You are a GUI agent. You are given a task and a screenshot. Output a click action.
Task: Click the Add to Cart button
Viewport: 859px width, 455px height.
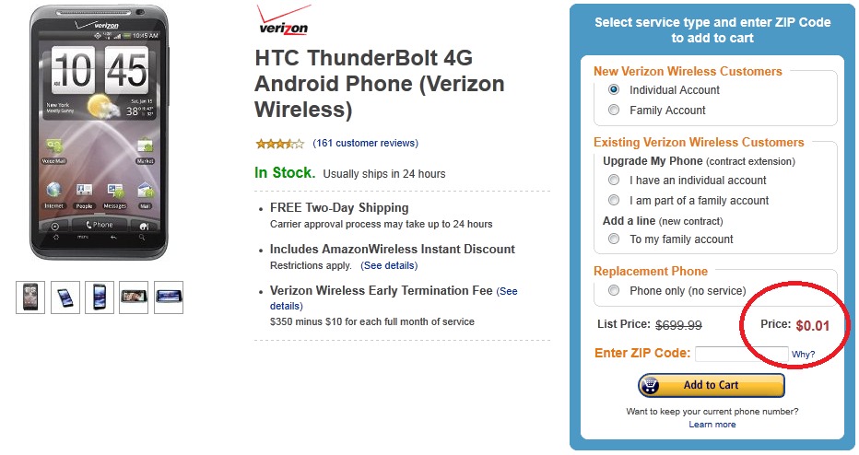(x=712, y=386)
